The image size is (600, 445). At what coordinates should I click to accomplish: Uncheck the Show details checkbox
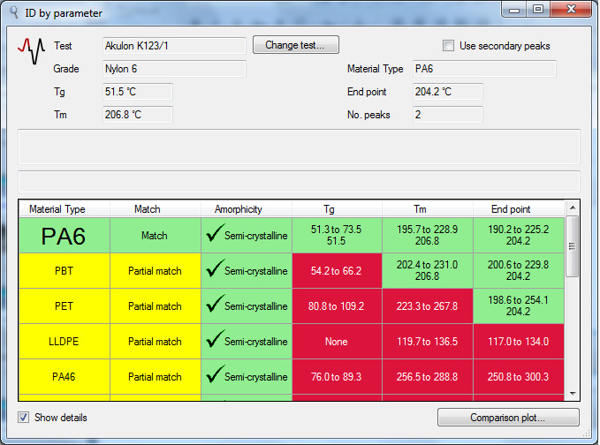tap(24, 418)
